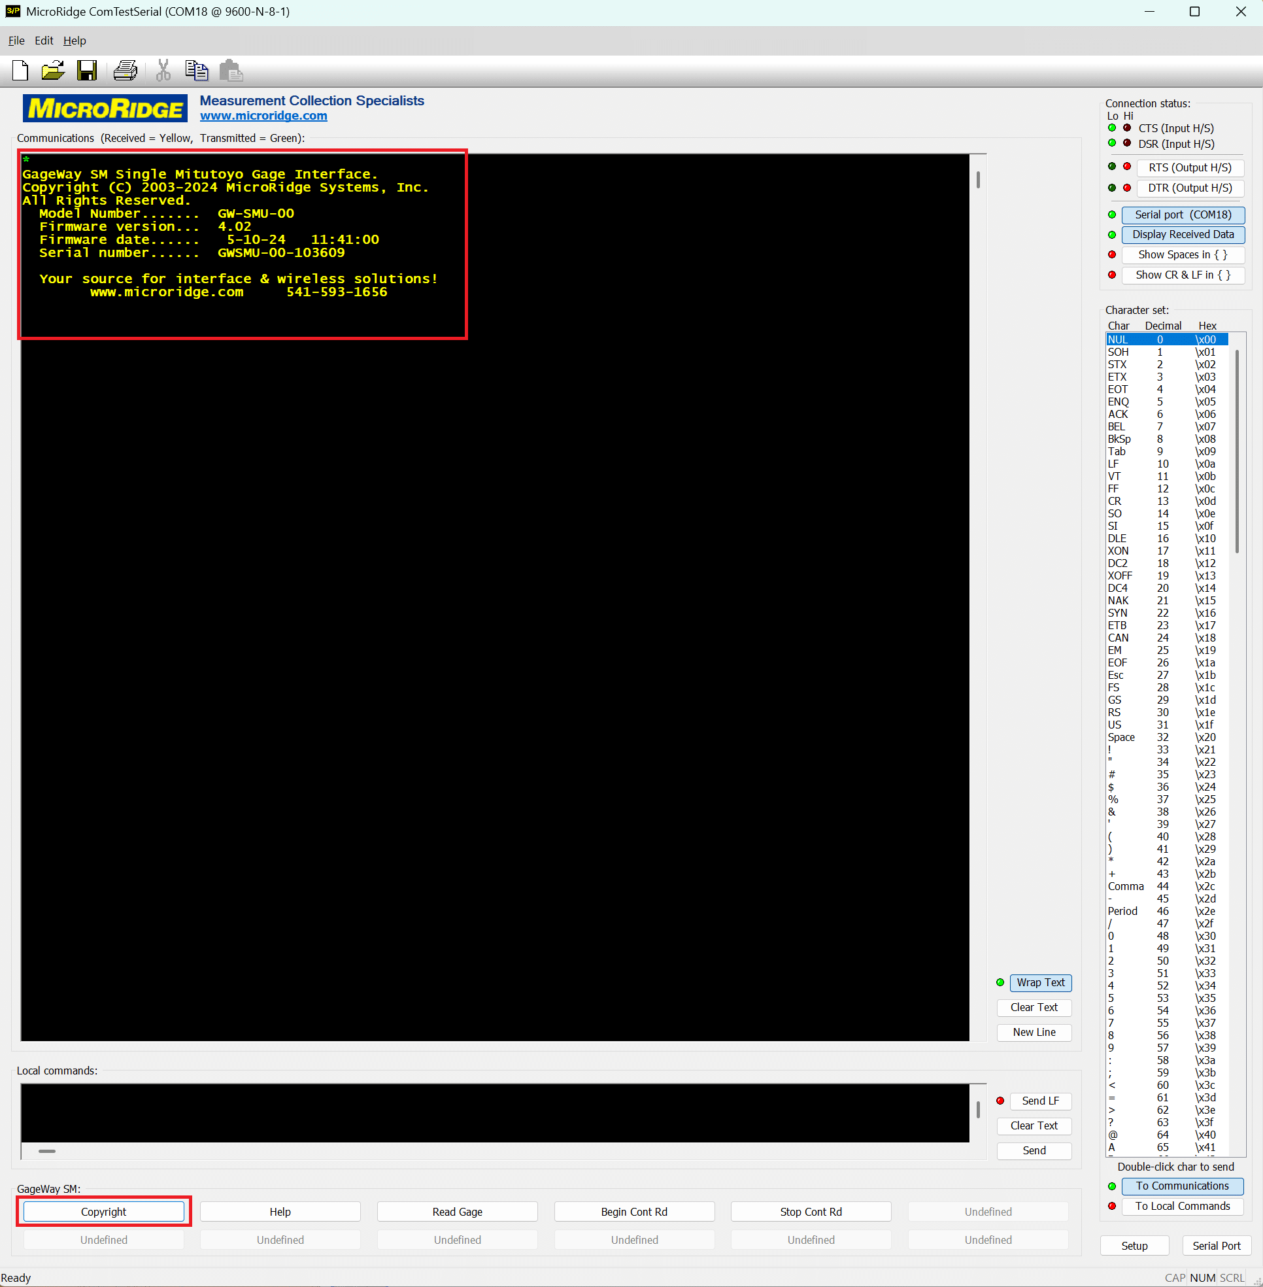The width and height of the screenshot is (1263, 1287).
Task: Click the Paste clipboard icon
Action: click(231, 71)
